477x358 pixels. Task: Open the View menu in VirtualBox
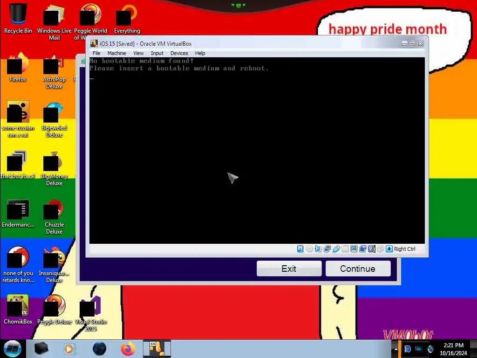point(138,53)
